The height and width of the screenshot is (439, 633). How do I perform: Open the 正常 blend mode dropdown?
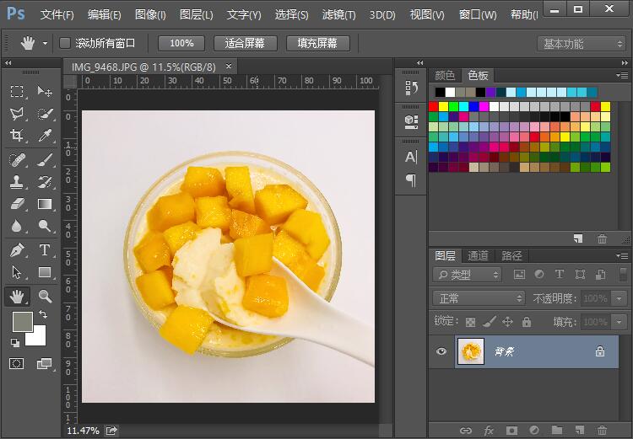(479, 298)
